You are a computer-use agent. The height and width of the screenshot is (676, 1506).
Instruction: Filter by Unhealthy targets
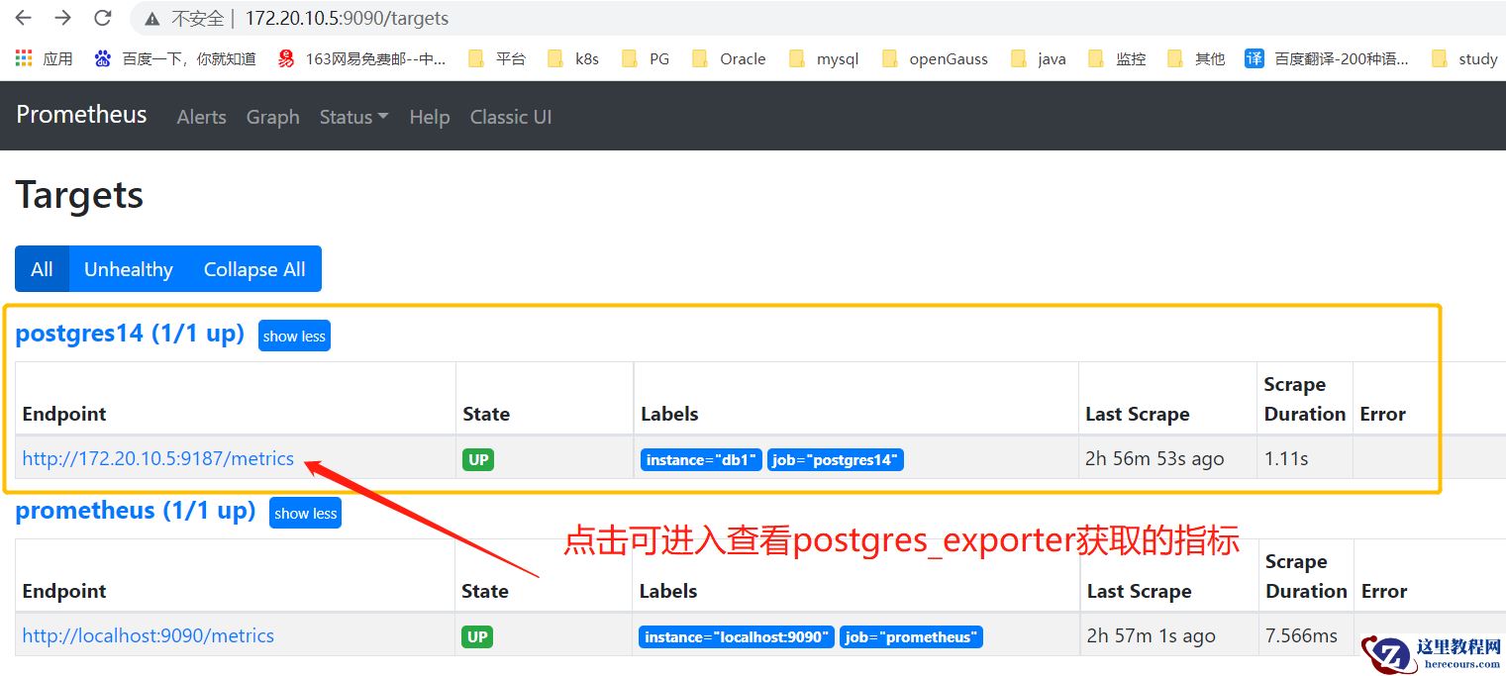click(129, 269)
